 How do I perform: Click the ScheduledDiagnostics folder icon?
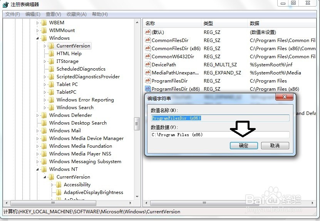click(51, 69)
